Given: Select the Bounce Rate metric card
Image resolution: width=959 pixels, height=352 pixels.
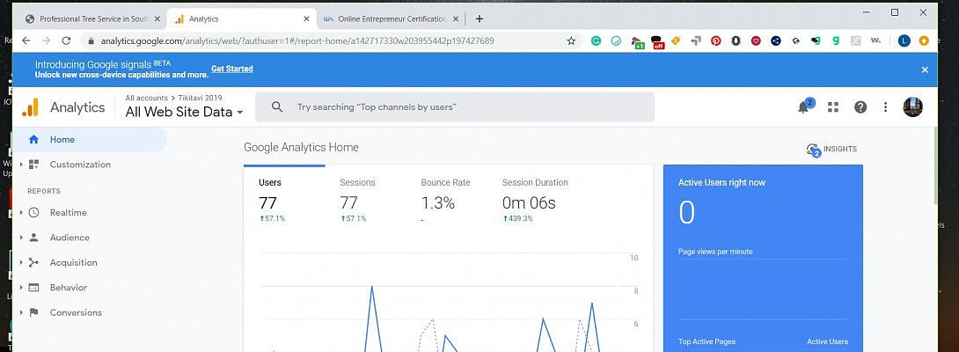Looking at the screenshot, I should point(445,200).
